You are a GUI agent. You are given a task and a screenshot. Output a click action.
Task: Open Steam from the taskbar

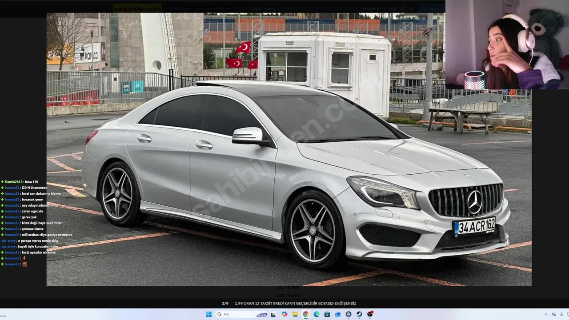point(359,314)
